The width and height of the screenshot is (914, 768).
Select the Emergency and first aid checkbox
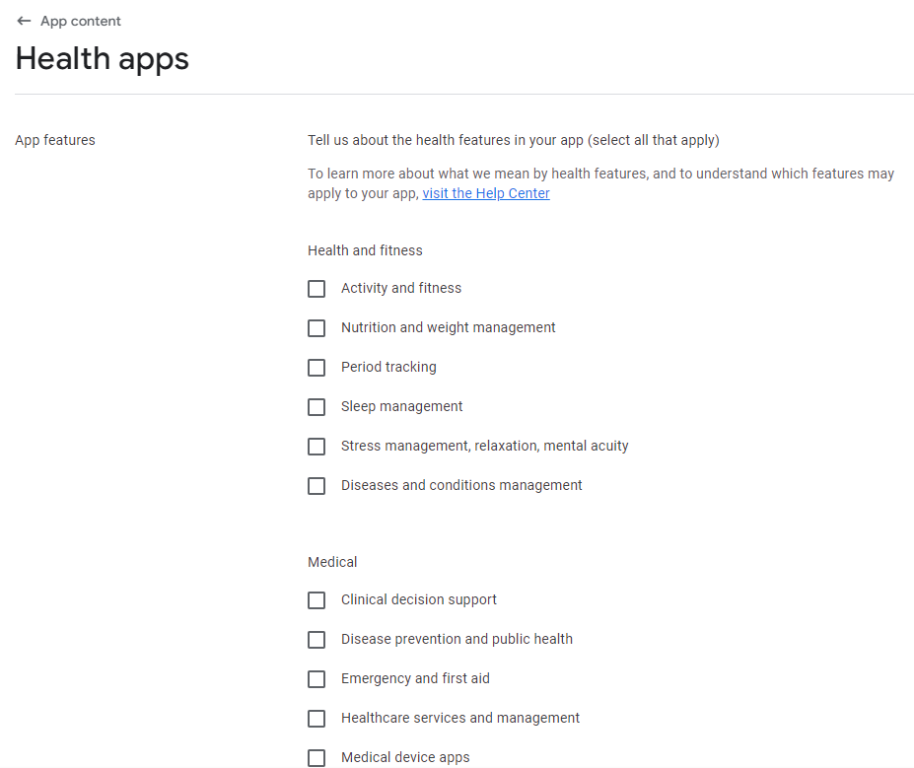click(316, 679)
